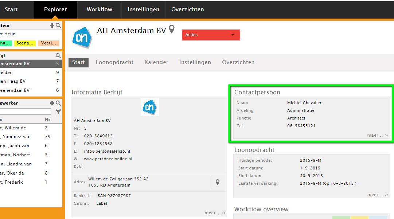Show more Contactpersoon details via meer link
Screen dimensions: 394x219
click(x=378, y=135)
